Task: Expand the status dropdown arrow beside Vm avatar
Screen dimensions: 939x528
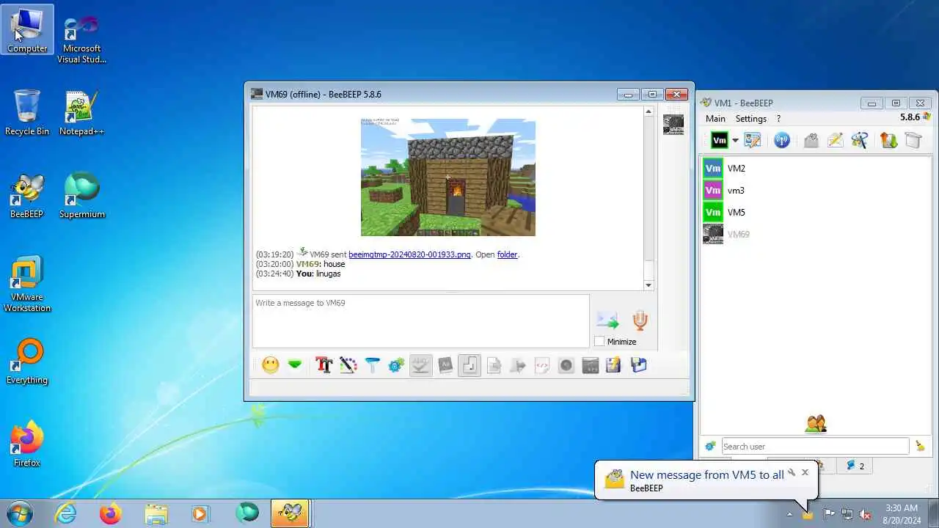Action: [x=735, y=141]
